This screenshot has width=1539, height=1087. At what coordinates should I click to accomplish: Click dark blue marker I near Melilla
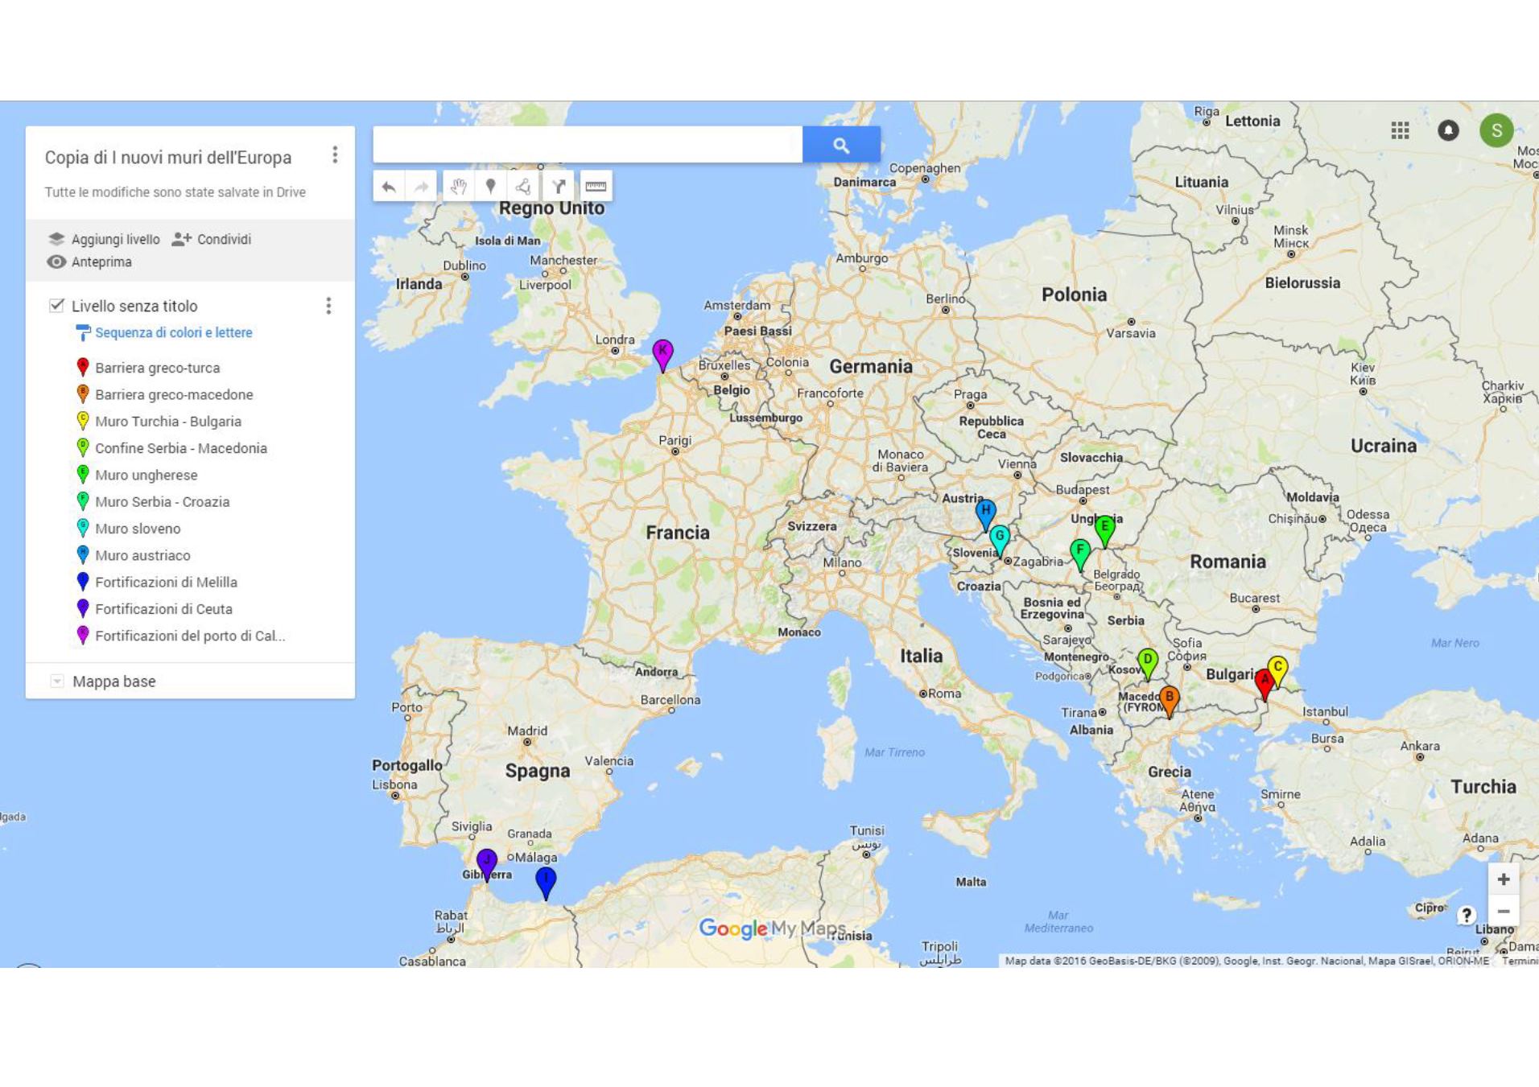point(546,880)
